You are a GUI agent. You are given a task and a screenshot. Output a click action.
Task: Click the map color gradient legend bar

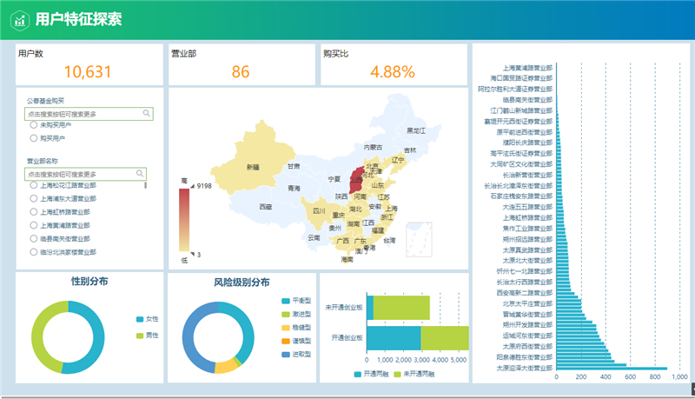pyautogui.click(x=183, y=219)
